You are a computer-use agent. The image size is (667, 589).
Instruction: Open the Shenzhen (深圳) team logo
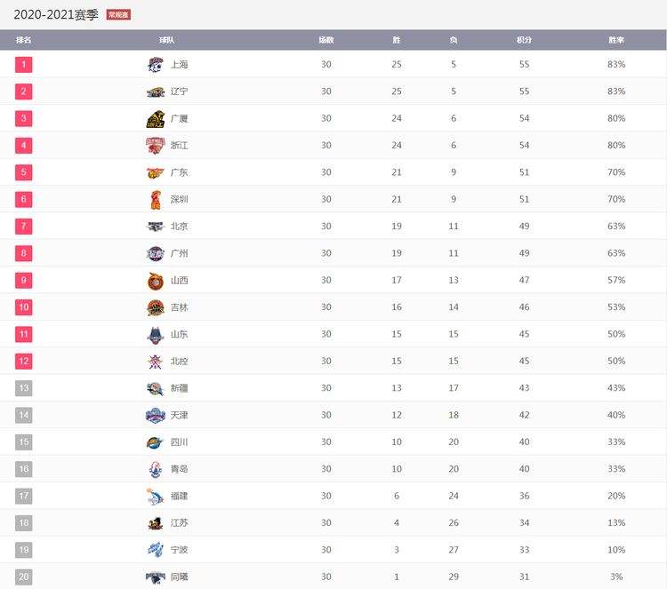pos(156,199)
